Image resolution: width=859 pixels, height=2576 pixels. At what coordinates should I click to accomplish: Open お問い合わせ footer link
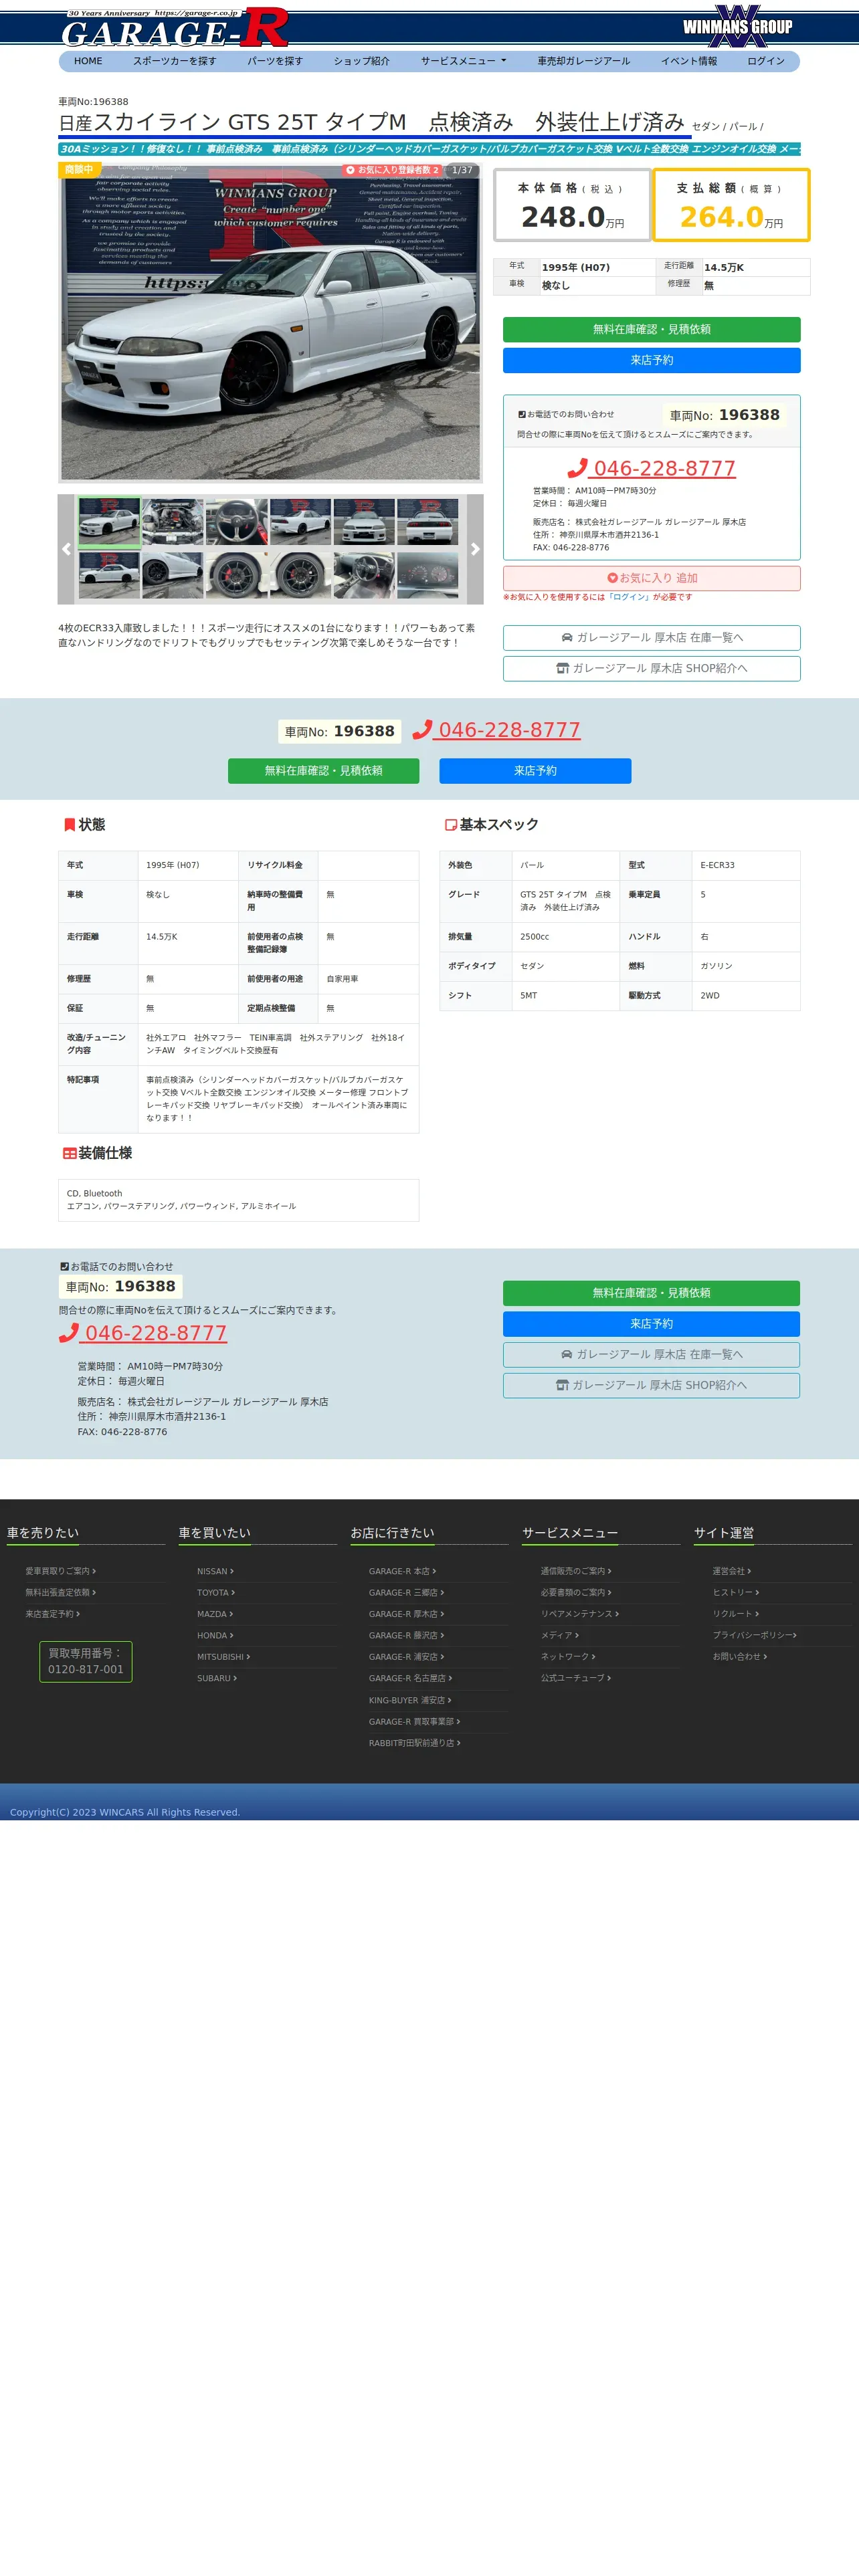(739, 1657)
